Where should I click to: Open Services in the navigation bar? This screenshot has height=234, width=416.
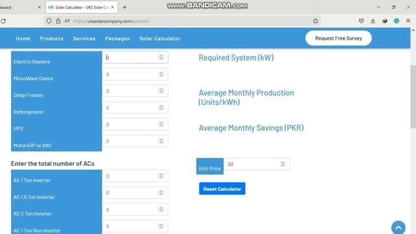(84, 38)
